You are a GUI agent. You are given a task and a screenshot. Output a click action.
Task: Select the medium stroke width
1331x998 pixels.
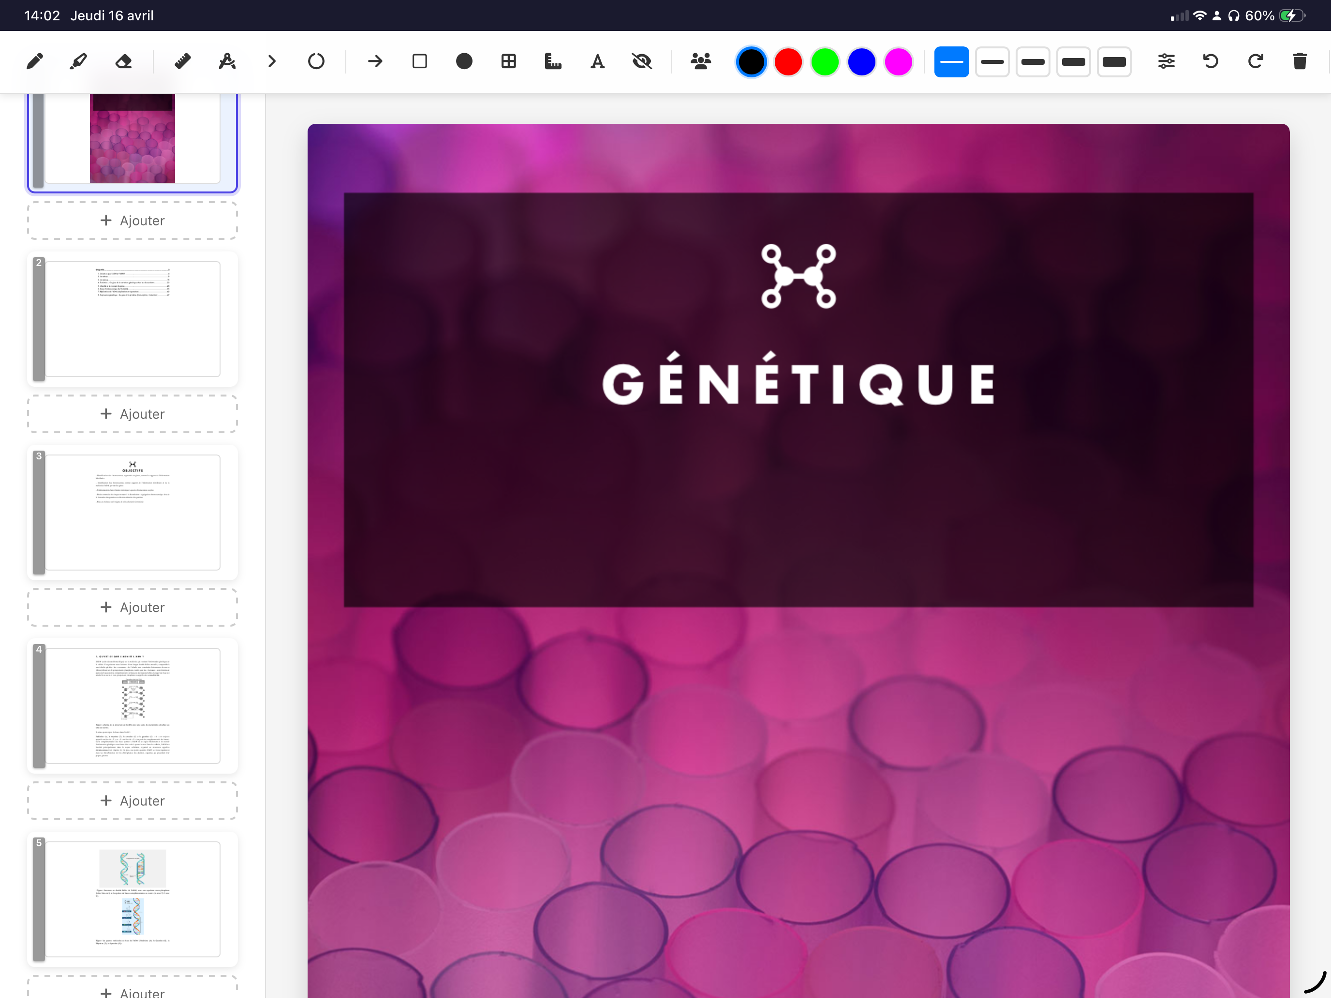click(1033, 62)
